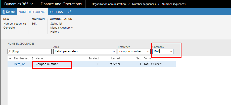231x105 pixels.
Task: Click the Delete trash can icon
Action: [x=4, y=12]
